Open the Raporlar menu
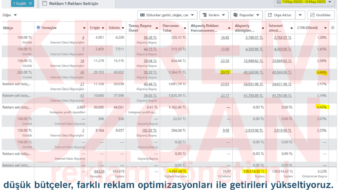Screen dimensions: 338x190 point(247,15)
